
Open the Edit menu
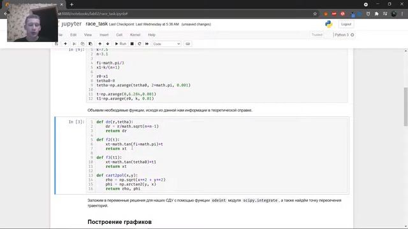(73, 35)
